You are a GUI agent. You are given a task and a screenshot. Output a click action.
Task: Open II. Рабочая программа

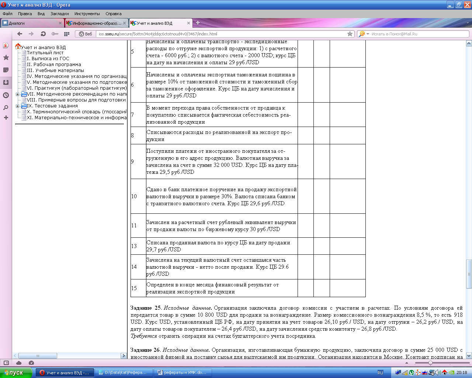tap(54, 65)
